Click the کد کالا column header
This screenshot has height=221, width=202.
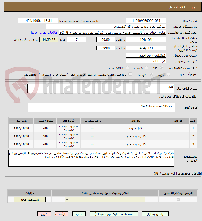(178, 121)
